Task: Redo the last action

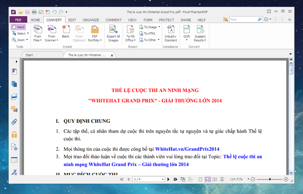Action: pyautogui.click(x=61, y=12)
